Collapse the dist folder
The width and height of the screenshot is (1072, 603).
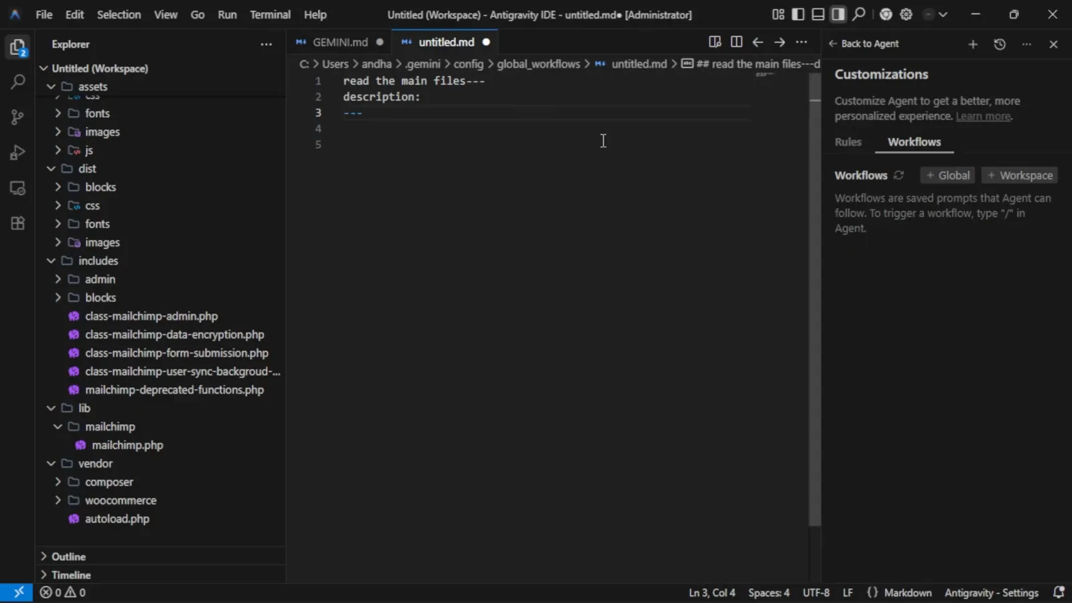click(51, 169)
